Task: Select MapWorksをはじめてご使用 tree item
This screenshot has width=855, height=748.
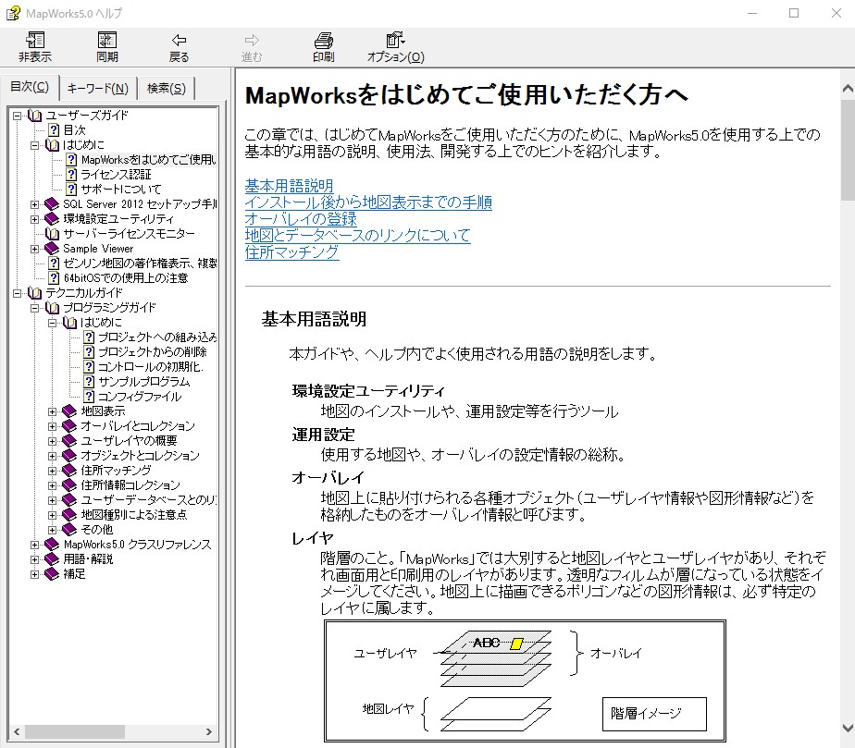Action: (x=148, y=160)
